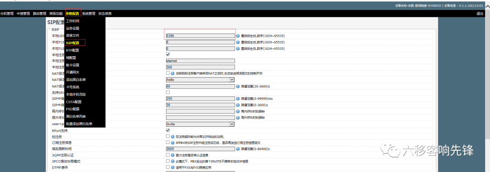Uncheck the 本地注册 checkbox above starnet field
The image size is (490, 172).
(x=168, y=54)
